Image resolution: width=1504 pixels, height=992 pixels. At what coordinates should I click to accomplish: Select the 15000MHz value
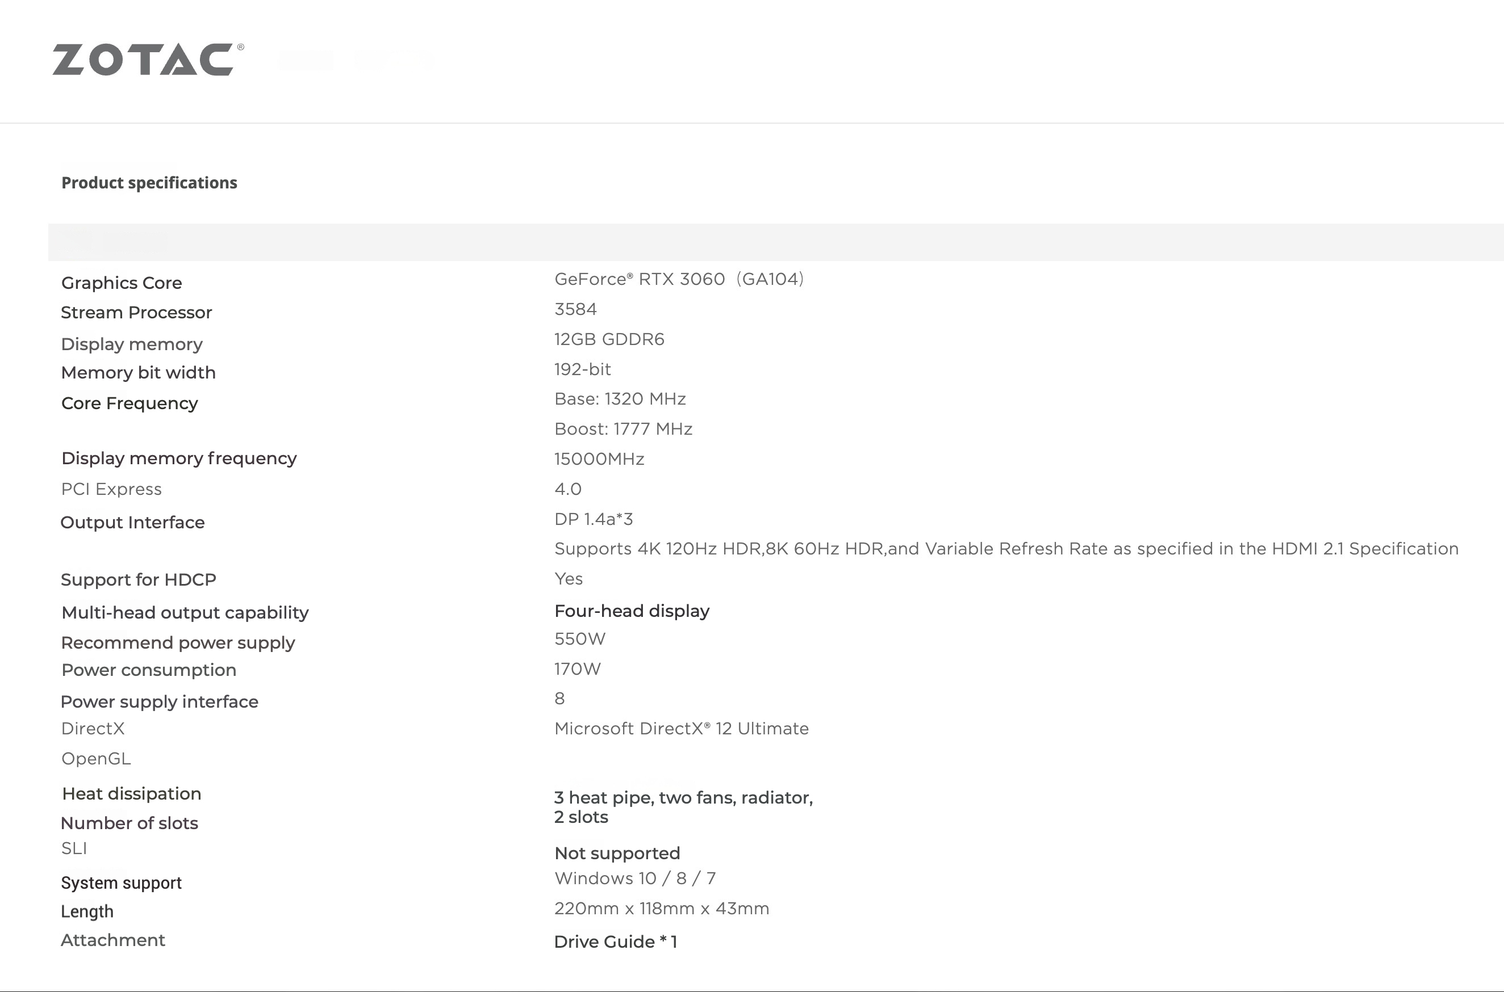point(599,459)
